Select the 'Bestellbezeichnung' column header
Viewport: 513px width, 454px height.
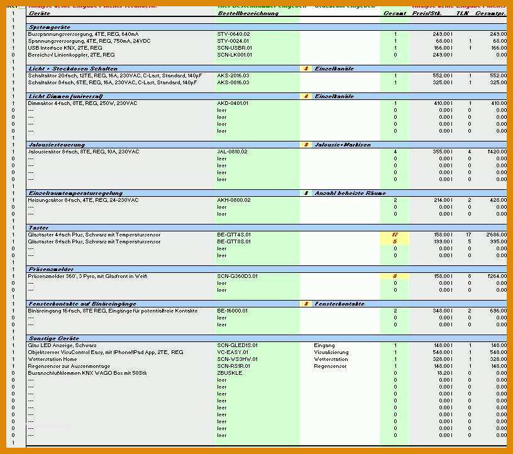(248, 13)
